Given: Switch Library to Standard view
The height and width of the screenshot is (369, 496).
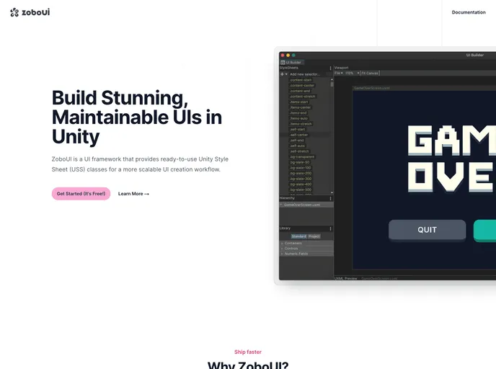Looking at the screenshot, I should pyautogui.click(x=298, y=236).
